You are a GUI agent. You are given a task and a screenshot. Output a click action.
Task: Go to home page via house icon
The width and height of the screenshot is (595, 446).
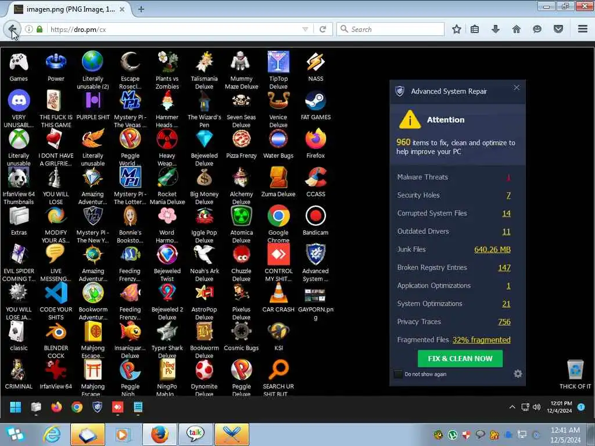click(516, 29)
